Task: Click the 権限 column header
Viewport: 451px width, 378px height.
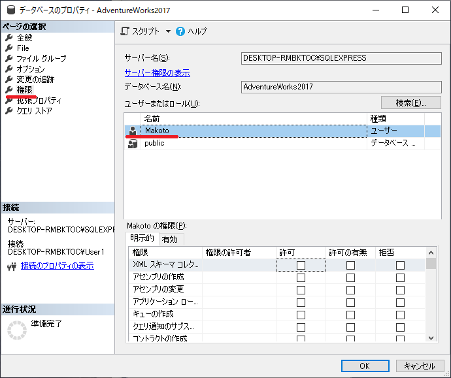Action: click(165, 253)
